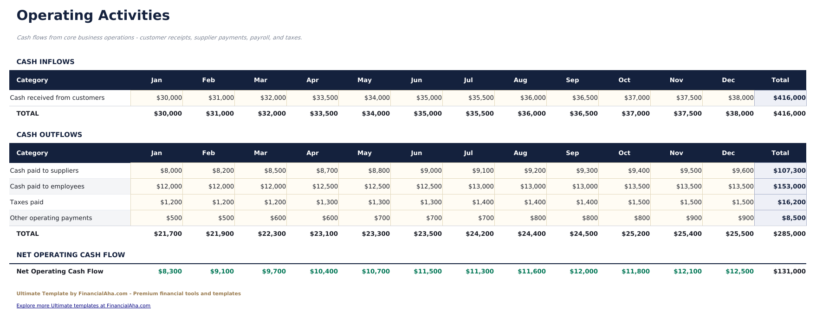Select the Other operating payments row label
Screen dimensions: 816x318
pos(51,218)
